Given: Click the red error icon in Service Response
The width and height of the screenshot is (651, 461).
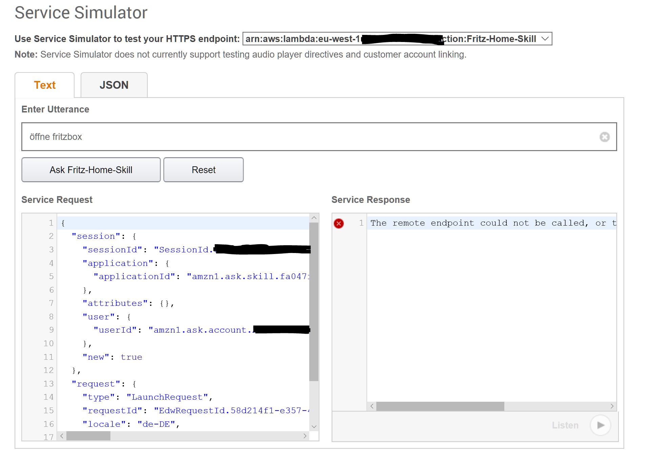Looking at the screenshot, I should click(338, 224).
